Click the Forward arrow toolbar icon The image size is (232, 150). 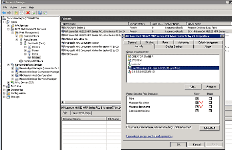(9, 13)
